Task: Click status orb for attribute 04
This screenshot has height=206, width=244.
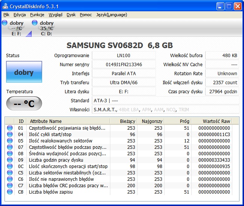Action: coord(10,134)
